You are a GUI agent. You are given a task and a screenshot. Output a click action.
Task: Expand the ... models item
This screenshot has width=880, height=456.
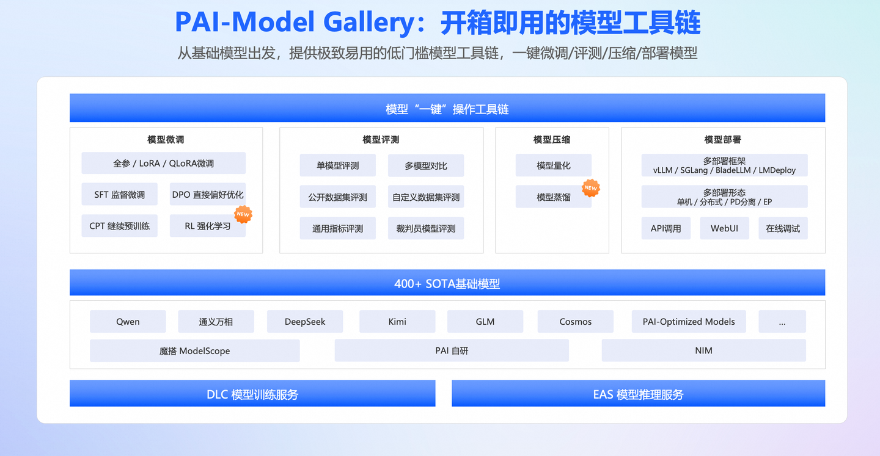click(782, 321)
